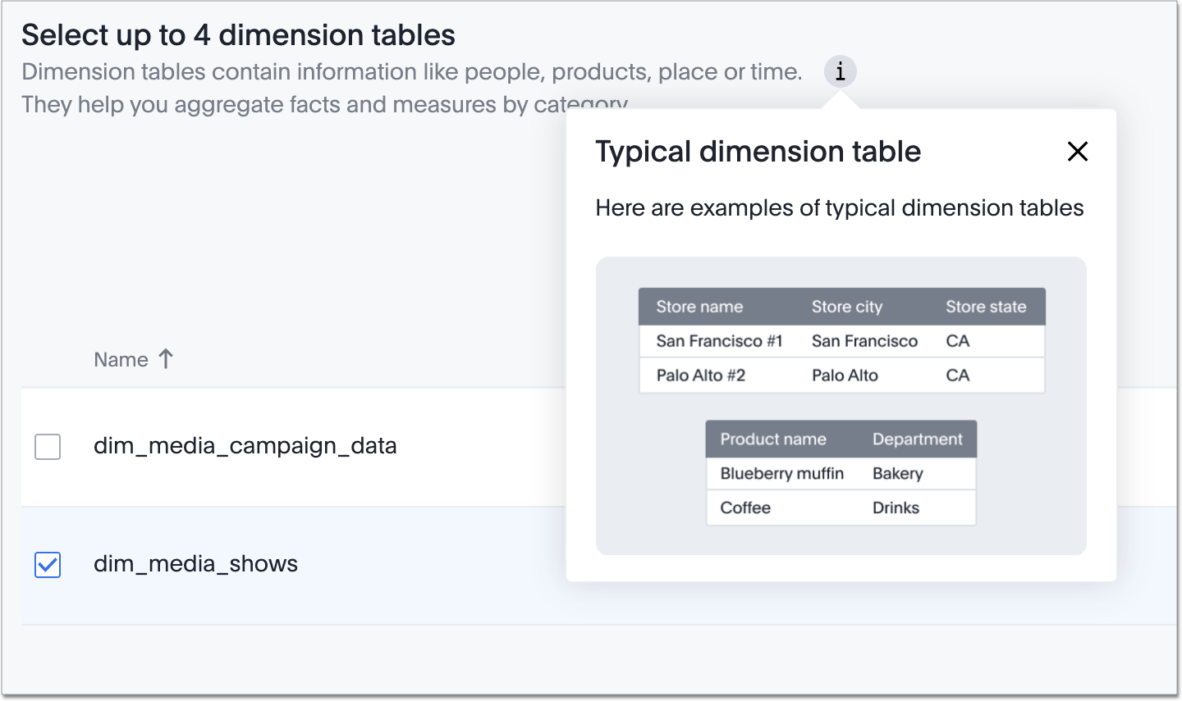Select the dim_media_shows row
The height and width of the screenshot is (701, 1182).
coord(196,563)
